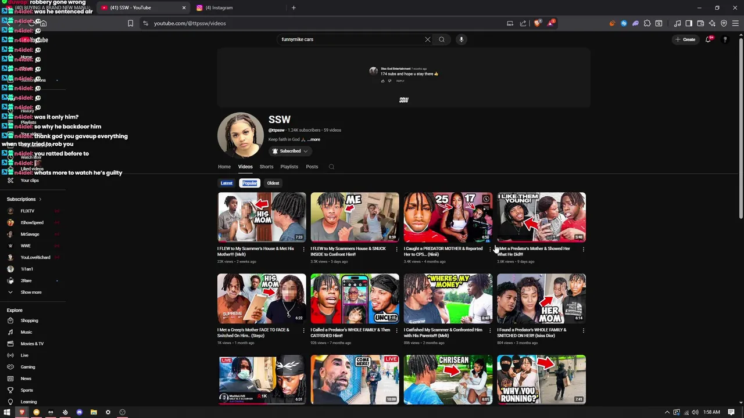Click the share page icon in address bar
The width and height of the screenshot is (744, 418).
point(523,23)
